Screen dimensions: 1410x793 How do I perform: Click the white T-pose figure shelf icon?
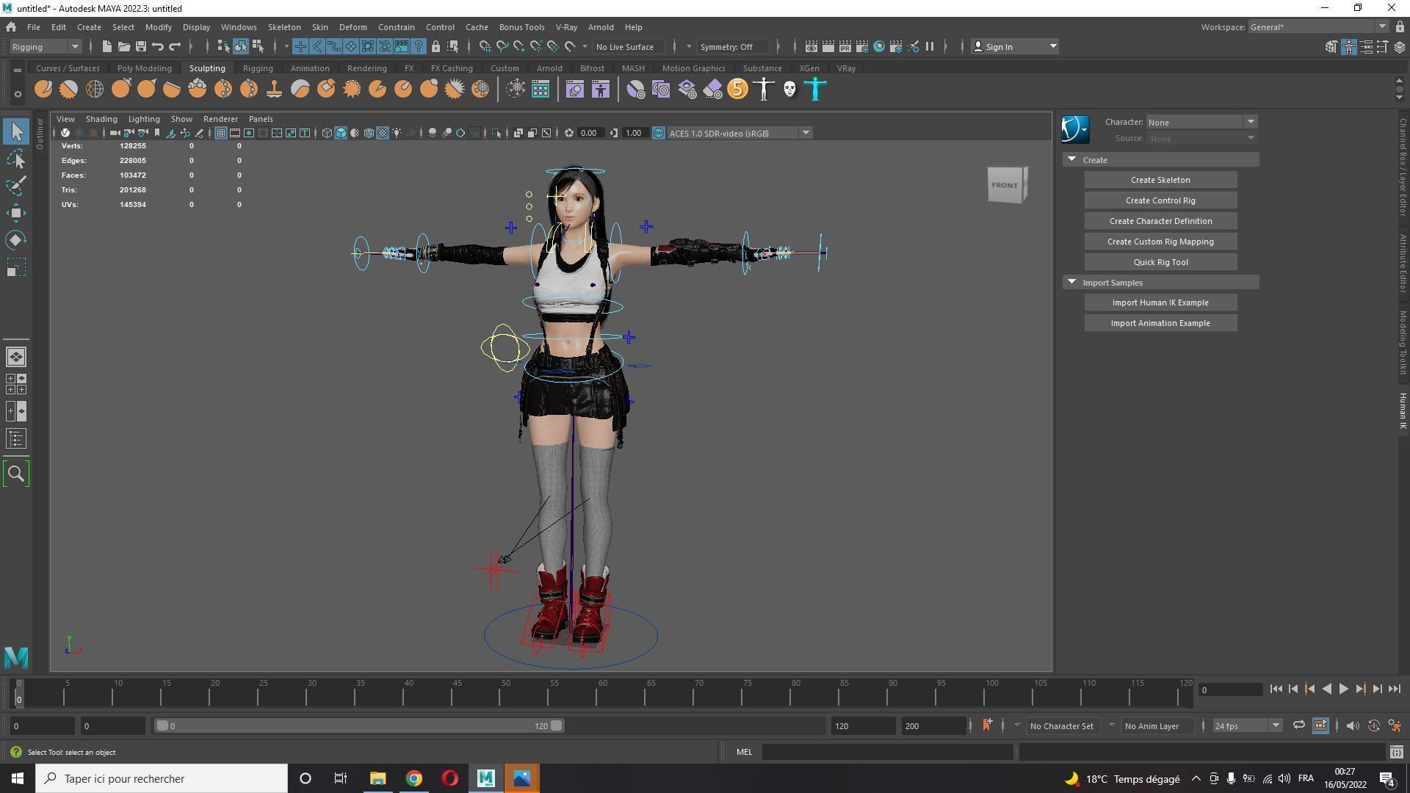(x=764, y=90)
